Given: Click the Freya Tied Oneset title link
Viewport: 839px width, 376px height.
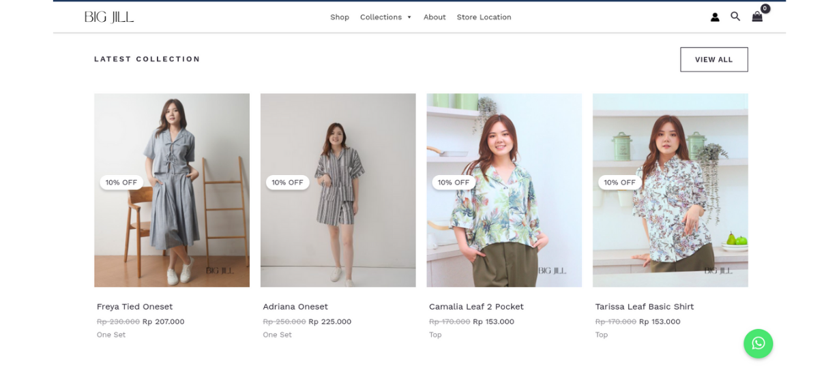Looking at the screenshot, I should (x=135, y=307).
